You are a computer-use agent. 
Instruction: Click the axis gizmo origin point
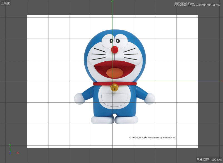10,153
